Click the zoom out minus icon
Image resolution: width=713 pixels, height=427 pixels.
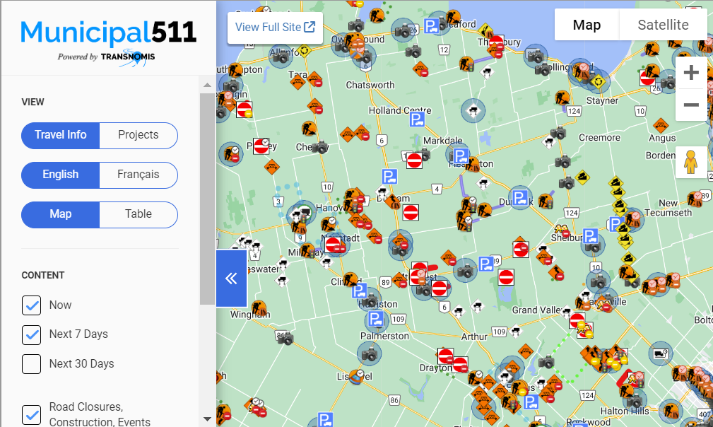[x=691, y=105]
